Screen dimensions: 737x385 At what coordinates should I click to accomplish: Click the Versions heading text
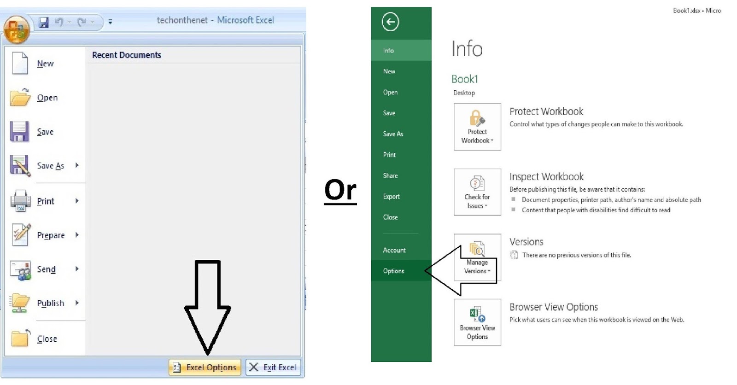coord(526,242)
